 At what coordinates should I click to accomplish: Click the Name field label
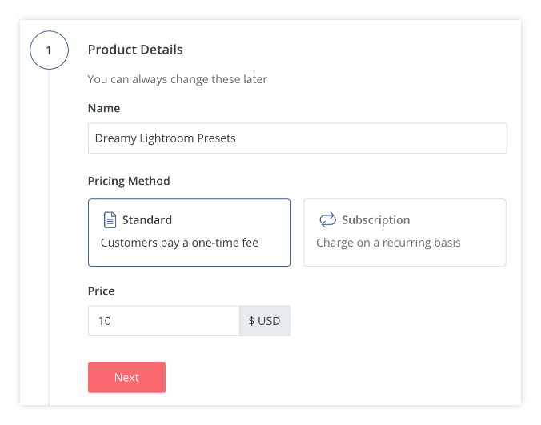click(x=104, y=108)
